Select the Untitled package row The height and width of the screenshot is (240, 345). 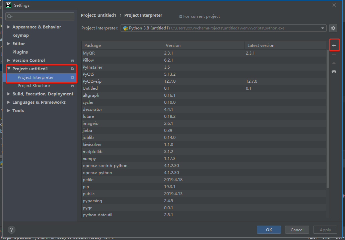coord(204,88)
